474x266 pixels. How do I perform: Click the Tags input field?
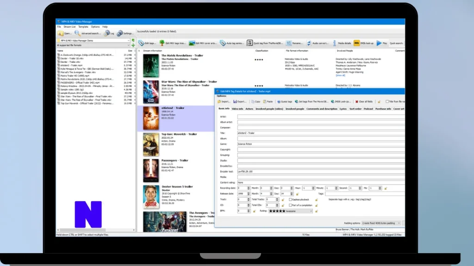[x=365, y=194]
